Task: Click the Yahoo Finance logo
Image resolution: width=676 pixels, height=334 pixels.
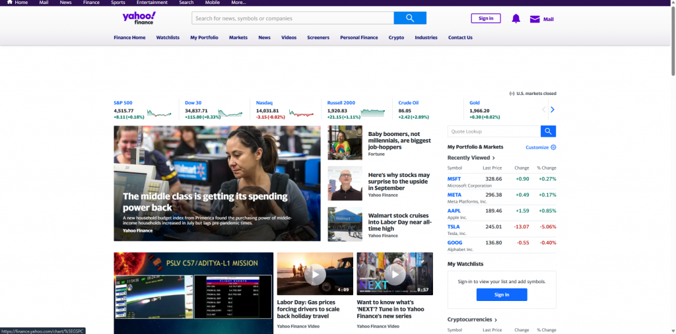Action: (139, 18)
